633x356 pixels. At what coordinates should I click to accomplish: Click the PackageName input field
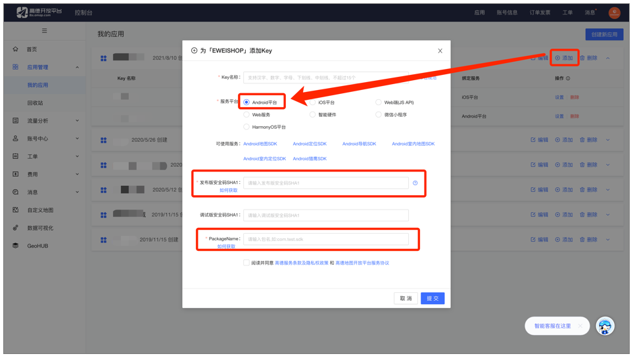326,239
